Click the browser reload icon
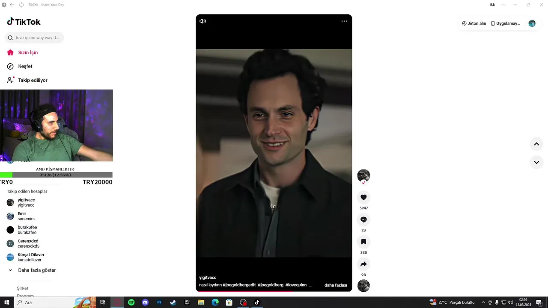 (21, 5)
